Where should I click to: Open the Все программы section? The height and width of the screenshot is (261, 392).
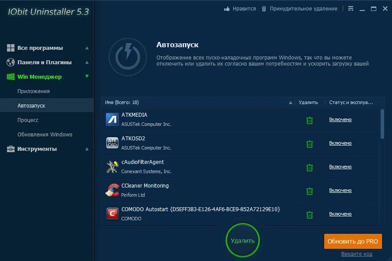coord(40,48)
